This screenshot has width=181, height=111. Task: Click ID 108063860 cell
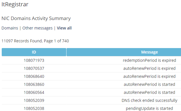click(x=34, y=84)
